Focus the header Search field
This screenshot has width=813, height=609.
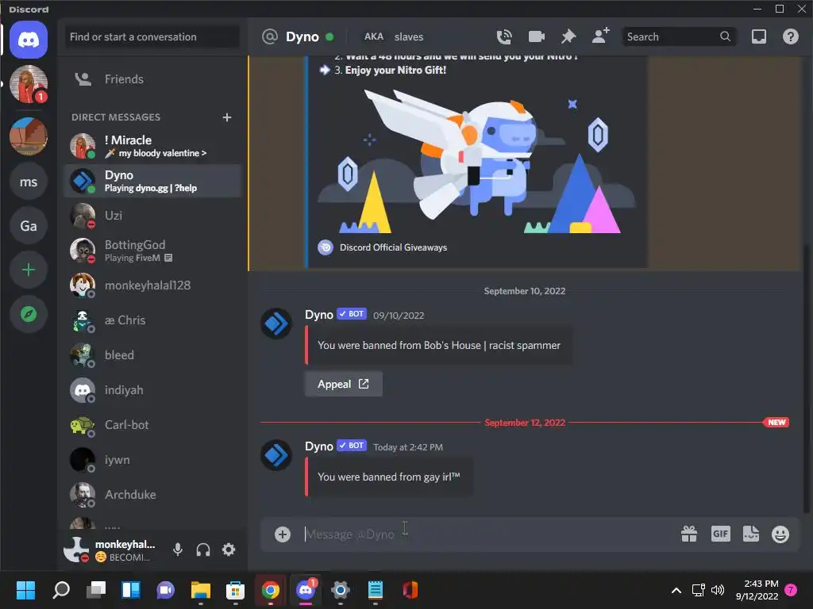pyautogui.click(x=679, y=36)
